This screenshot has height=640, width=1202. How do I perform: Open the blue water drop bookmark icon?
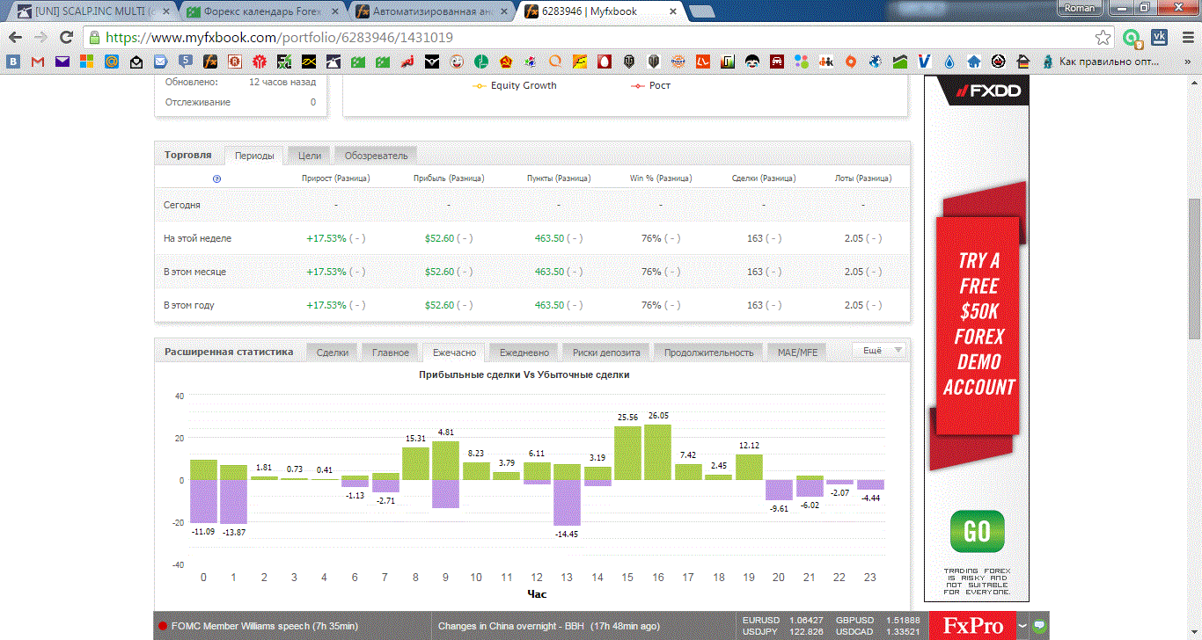(949, 62)
